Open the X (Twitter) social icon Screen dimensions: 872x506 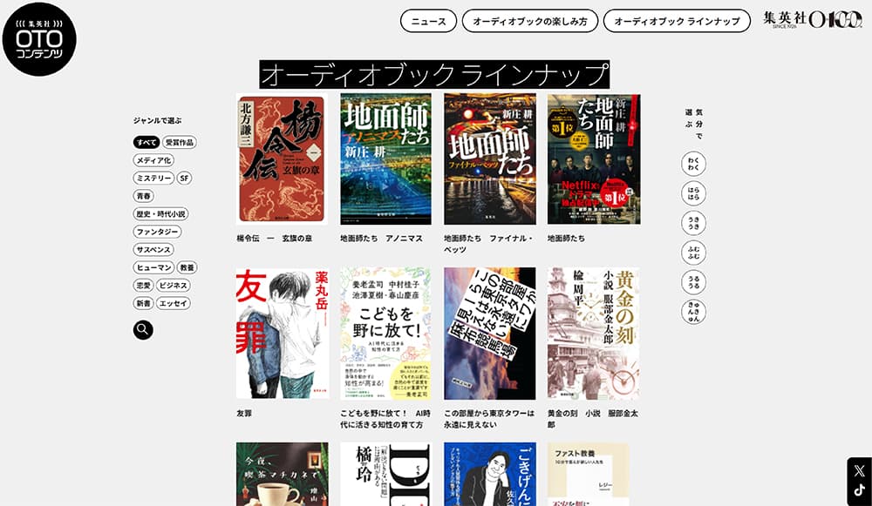coord(859,470)
